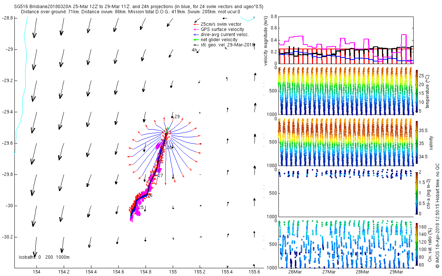This screenshot has width=442, height=276.
Task: Click the longitude tick '155.6'
Action: point(255,272)
